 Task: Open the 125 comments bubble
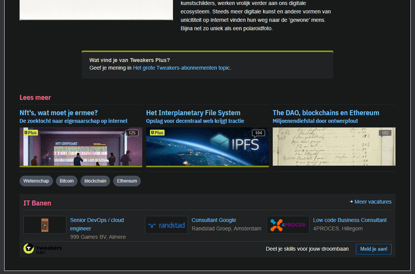click(x=132, y=133)
